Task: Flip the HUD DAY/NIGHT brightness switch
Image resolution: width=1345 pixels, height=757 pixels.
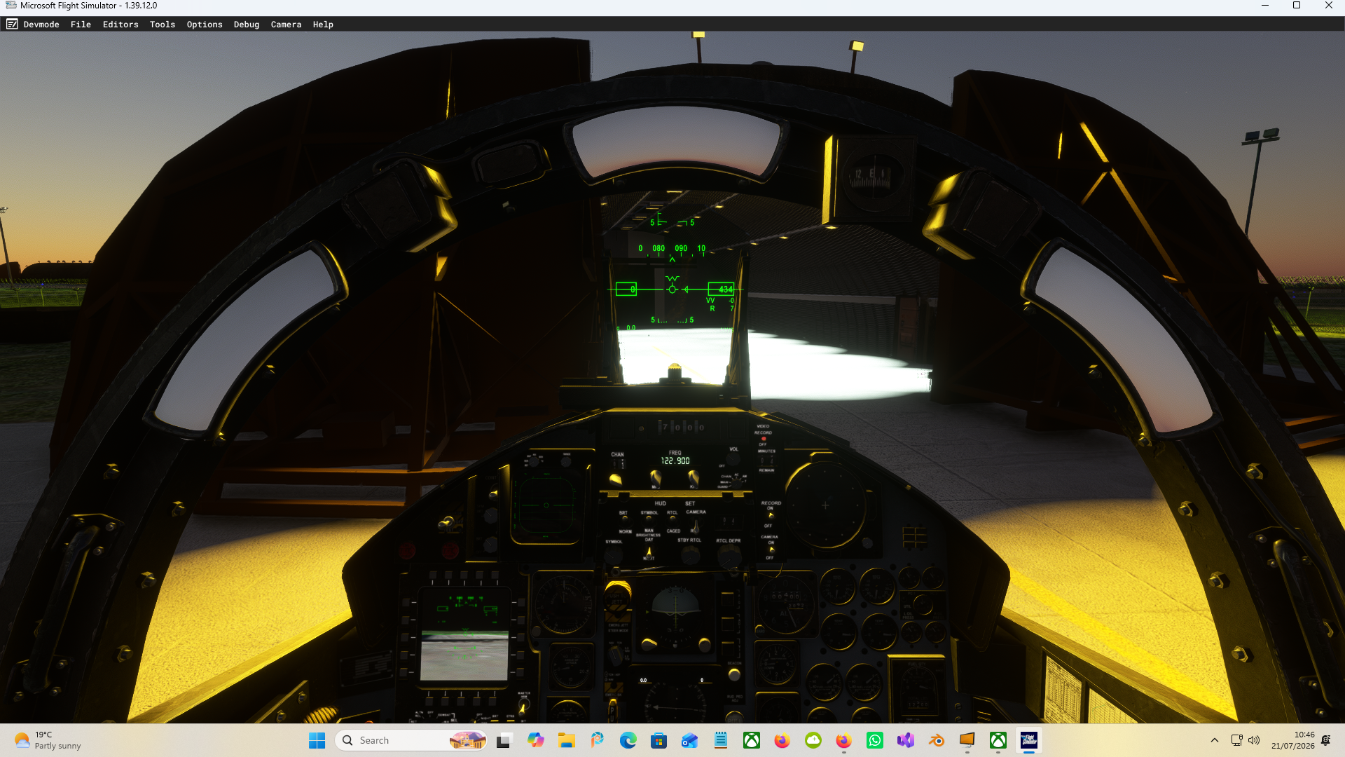Action: (649, 552)
